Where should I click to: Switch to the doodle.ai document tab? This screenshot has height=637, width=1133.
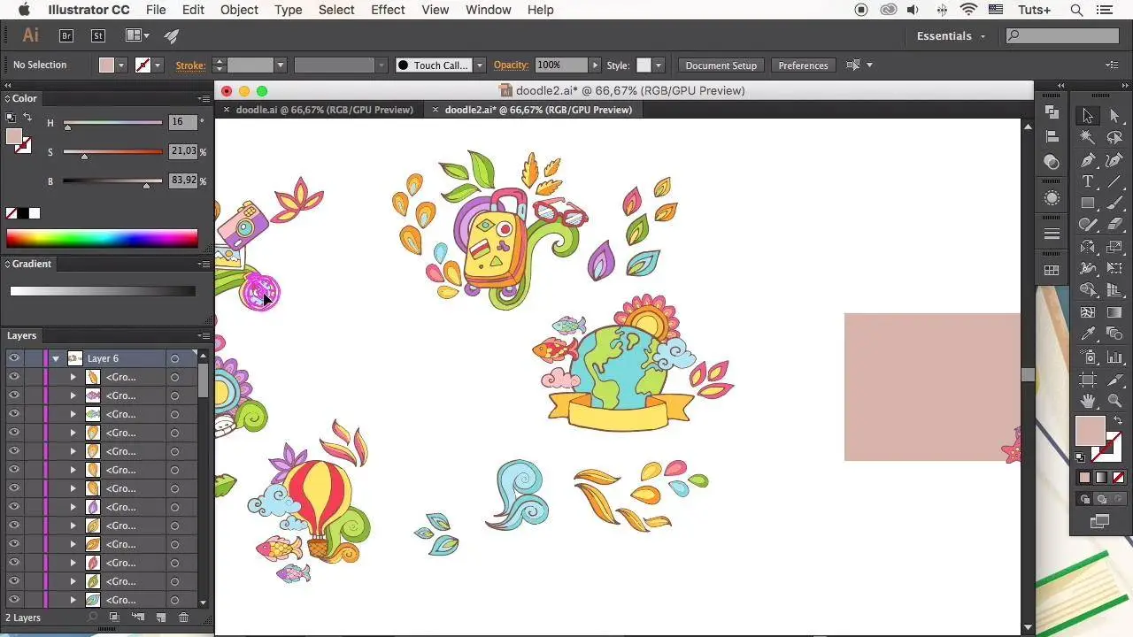click(324, 110)
